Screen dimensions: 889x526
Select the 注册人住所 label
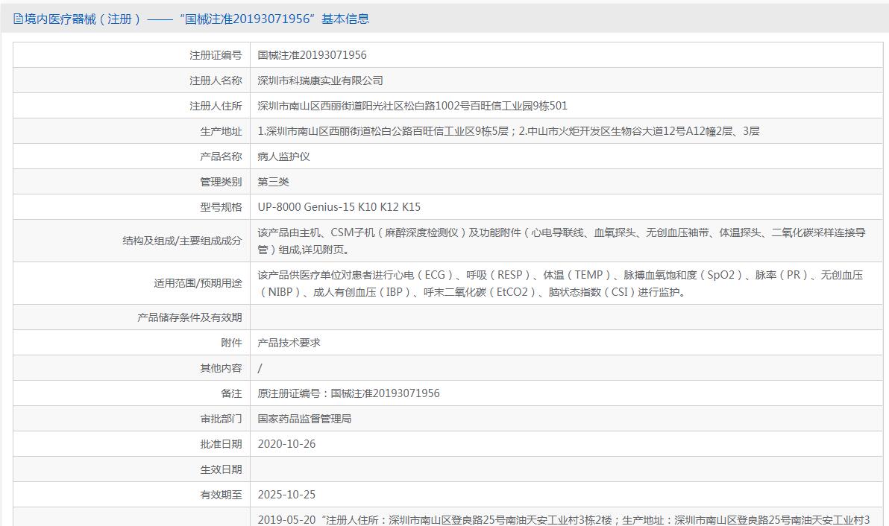pyautogui.click(x=216, y=106)
